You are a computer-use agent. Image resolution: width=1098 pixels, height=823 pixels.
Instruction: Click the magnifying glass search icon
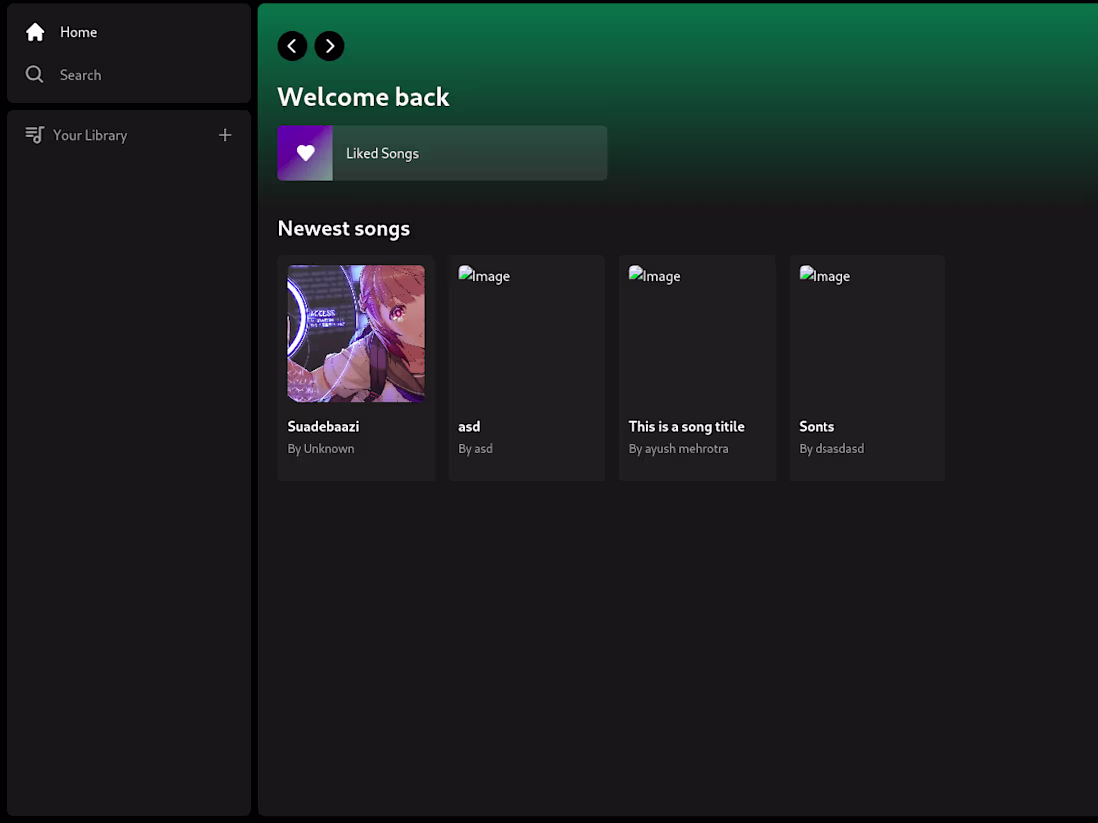pyautogui.click(x=34, y=74)
